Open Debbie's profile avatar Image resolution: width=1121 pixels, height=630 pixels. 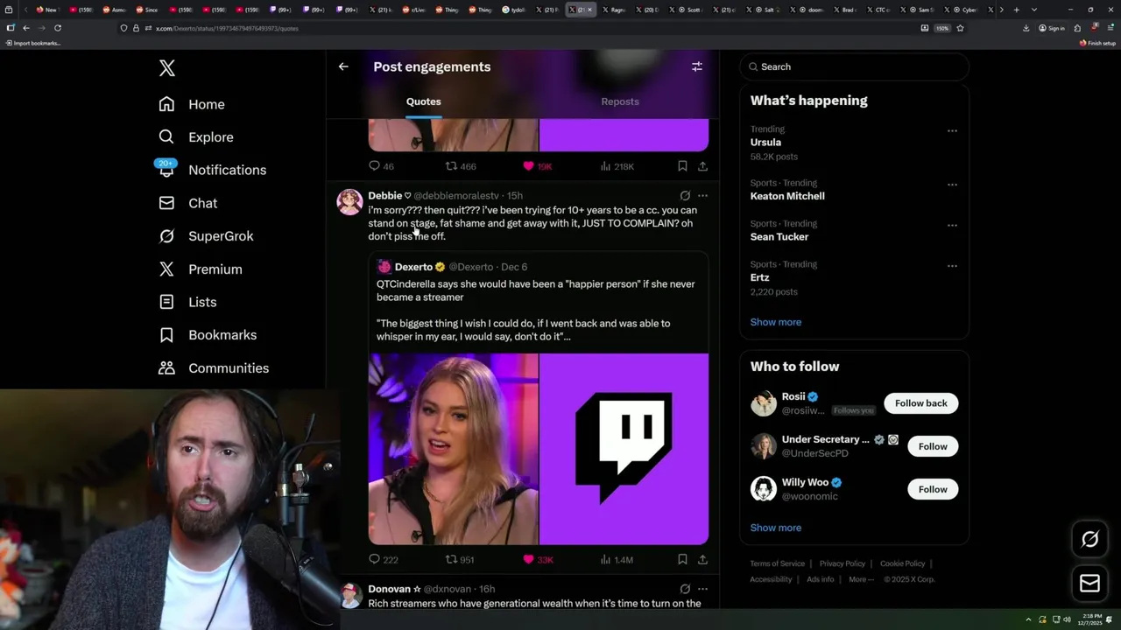pyautogui.click(x=349, y=201)
